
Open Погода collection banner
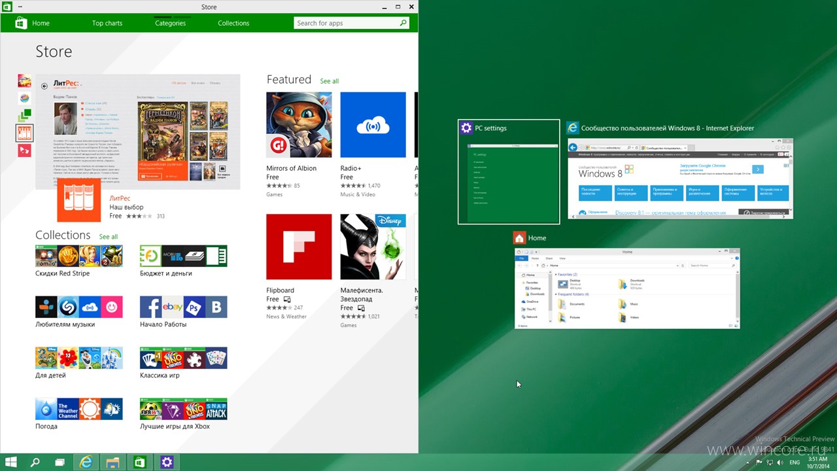tap(79, 409)
